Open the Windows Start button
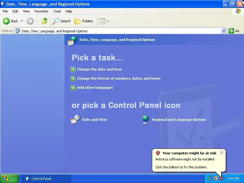The height and width of the screenshot is (183, 244). coord(10,178)
